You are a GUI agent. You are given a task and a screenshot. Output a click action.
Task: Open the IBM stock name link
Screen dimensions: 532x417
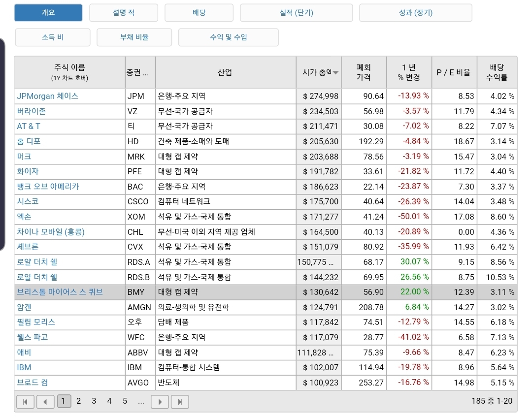[x=24, y=367]
